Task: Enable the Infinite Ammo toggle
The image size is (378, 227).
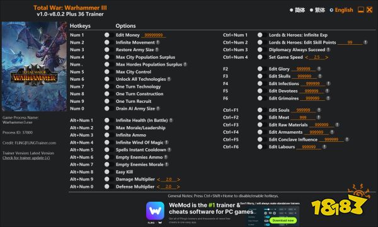Action: 107,135
